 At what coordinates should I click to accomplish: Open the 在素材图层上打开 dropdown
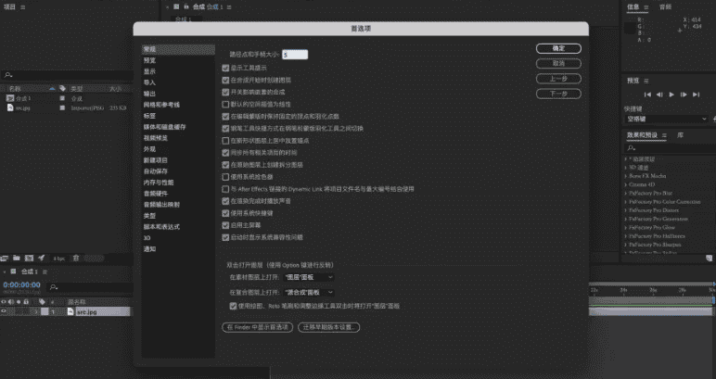(302, 277)
